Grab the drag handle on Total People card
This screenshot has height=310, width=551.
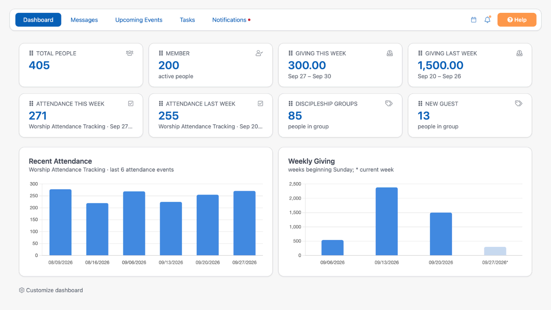click(31, 53)
